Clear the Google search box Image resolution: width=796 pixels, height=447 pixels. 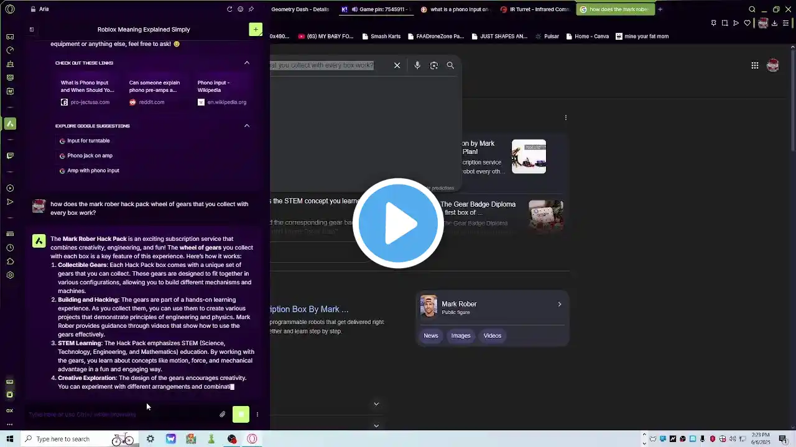pyautogui.click(x=397, y=65)
